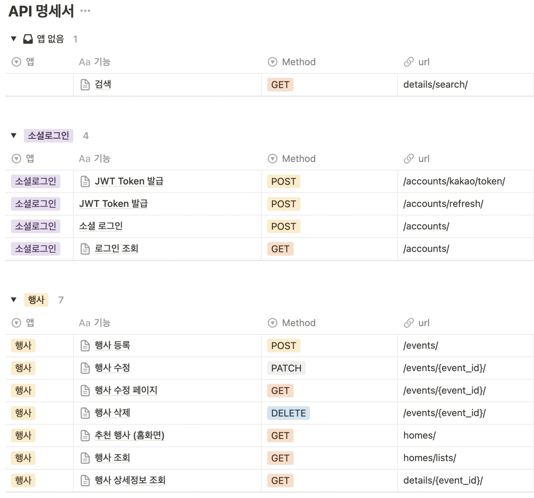Open the three-dot menu beside API 명세서
The height and width of the screenshot is (498, 534).
[85, 11]
